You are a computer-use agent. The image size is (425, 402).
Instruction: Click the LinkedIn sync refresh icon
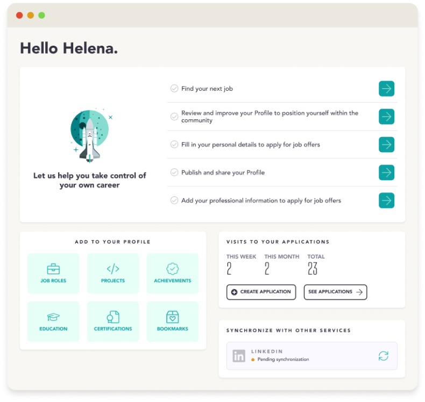coord(384,356)
